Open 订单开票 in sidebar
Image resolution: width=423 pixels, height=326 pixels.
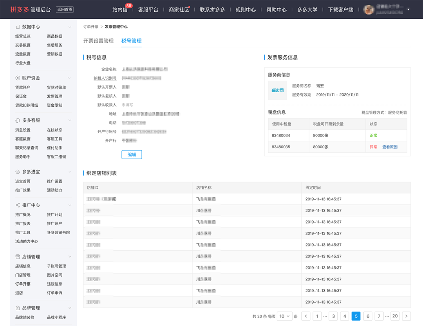(23, 284)
